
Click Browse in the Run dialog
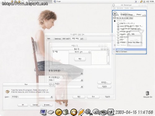click(47, 105)
